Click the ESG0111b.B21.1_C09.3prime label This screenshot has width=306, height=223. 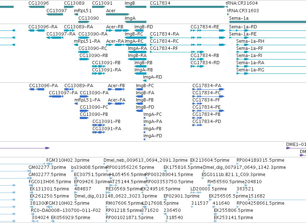click(x=233, y=175)
